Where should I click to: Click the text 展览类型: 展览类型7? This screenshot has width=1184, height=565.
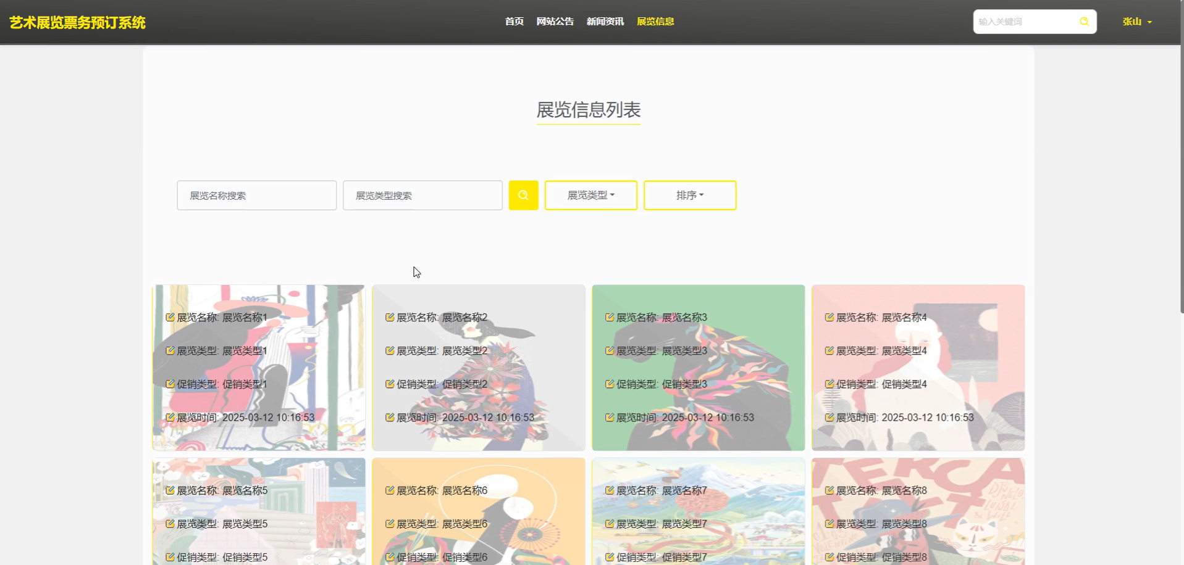point(662,524)
